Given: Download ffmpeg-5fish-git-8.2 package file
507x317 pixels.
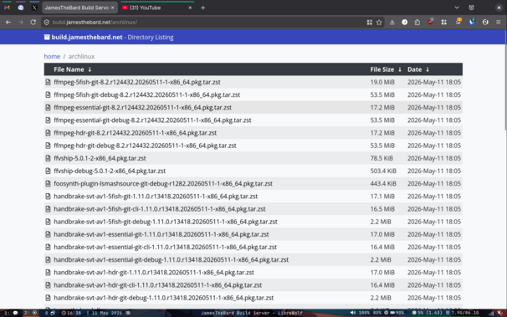Looking at the screenshot, I should (137, 82).
